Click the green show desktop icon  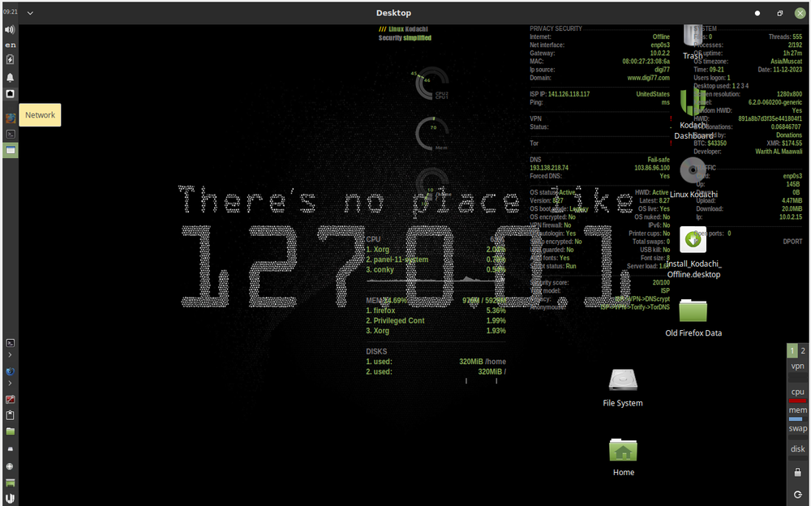coord(10,482)
